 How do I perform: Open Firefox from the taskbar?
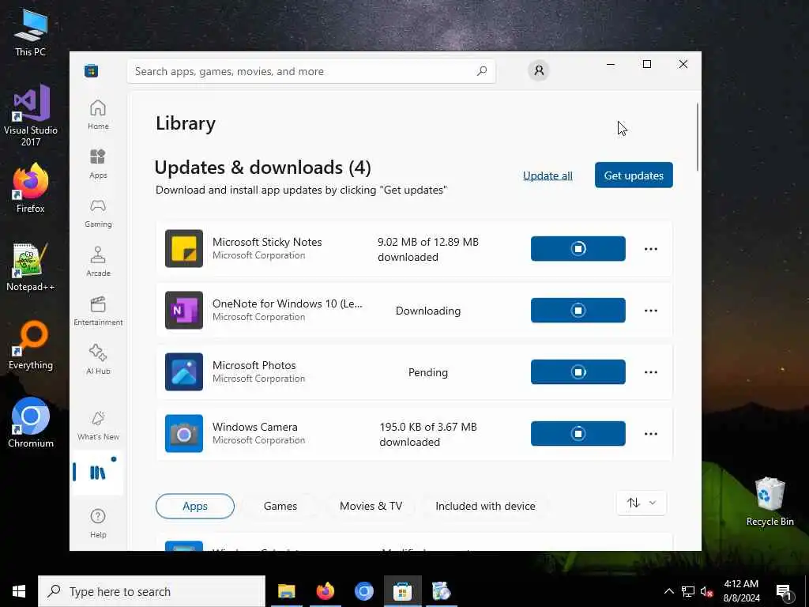click(325, 591)
